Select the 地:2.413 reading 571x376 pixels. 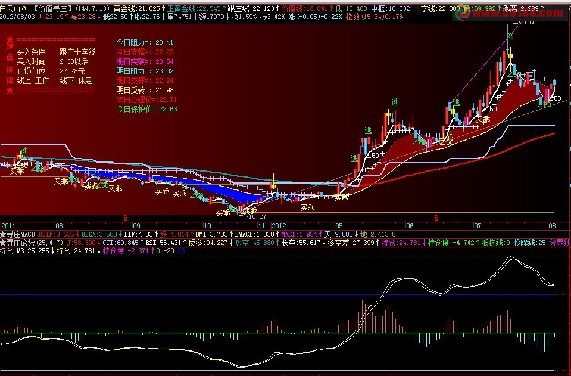click(x=375, y=234)
